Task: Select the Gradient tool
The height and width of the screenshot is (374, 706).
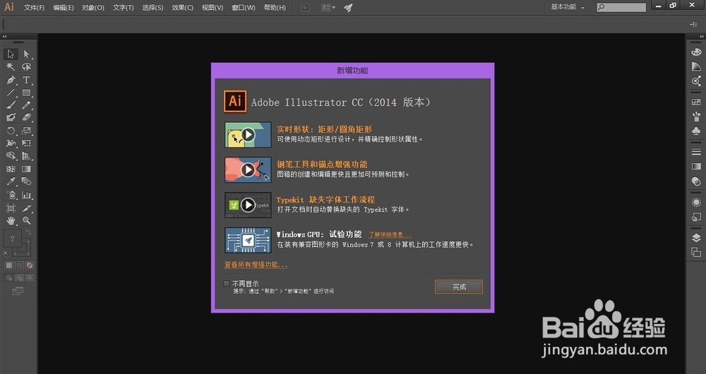Action: pyautogui.click(x=27, y=169)
